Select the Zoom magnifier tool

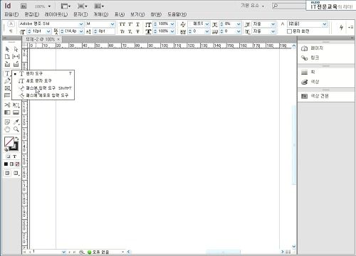16,129
